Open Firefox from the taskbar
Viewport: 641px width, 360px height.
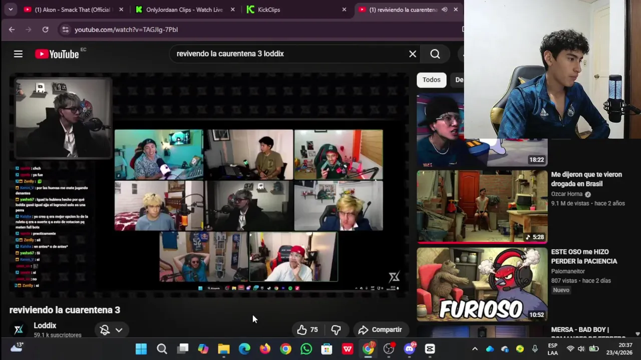tap(265, 349)
